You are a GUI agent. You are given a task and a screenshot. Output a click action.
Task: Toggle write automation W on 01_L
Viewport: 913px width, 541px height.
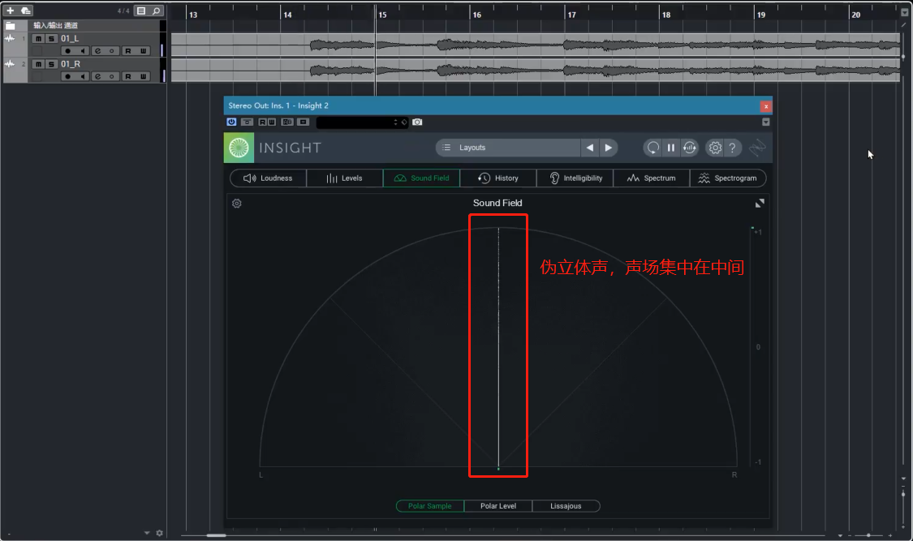click(143, 51)
